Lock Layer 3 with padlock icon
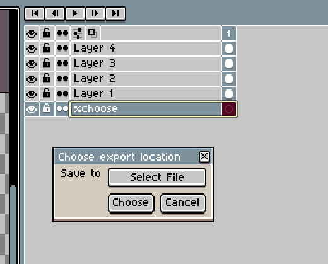The height and width of the screenshot is (264, 328). (47, 64)
